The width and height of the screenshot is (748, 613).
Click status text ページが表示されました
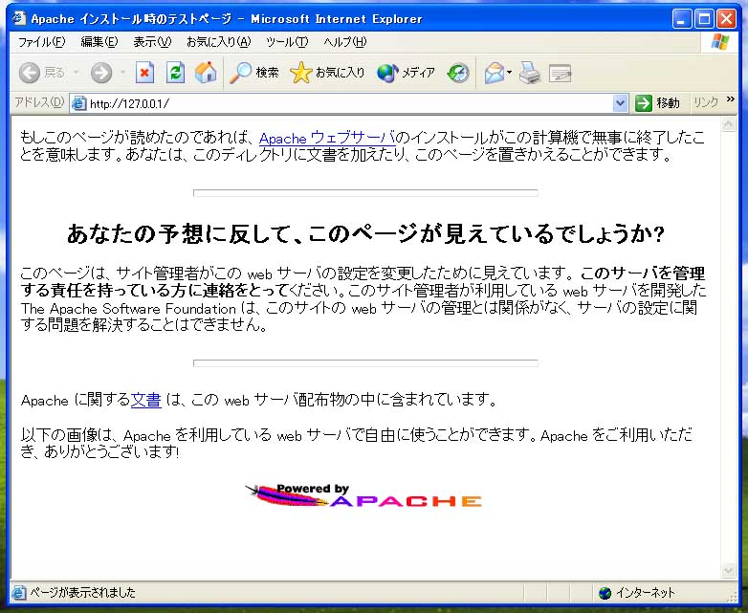[x=82, y=593]
